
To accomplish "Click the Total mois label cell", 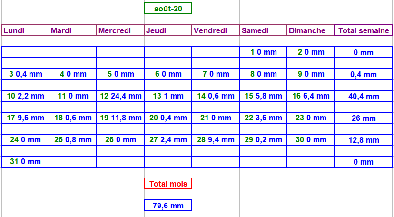I will (x=168, y=184).
